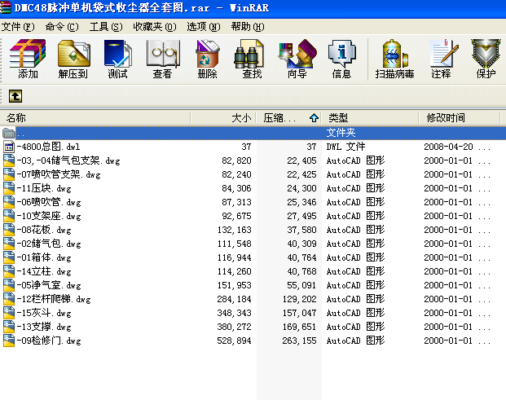The height and width of the screenshot is (400, 506).
Task: Click packed size value 263,155
Action: coord(300,341)
